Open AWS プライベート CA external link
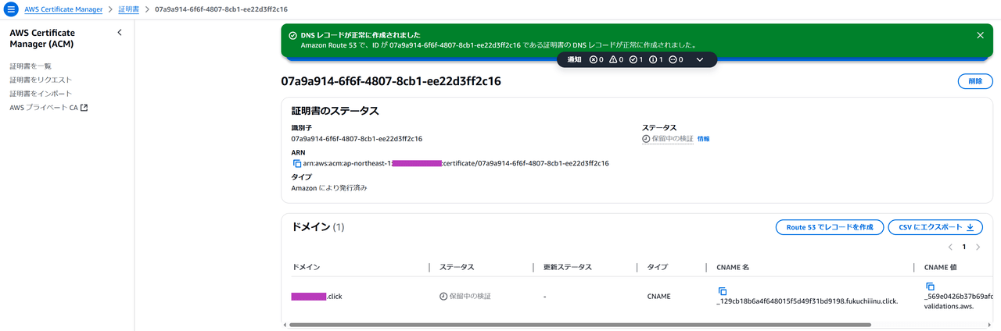The image size is (1001, 331). coord(48,108)
